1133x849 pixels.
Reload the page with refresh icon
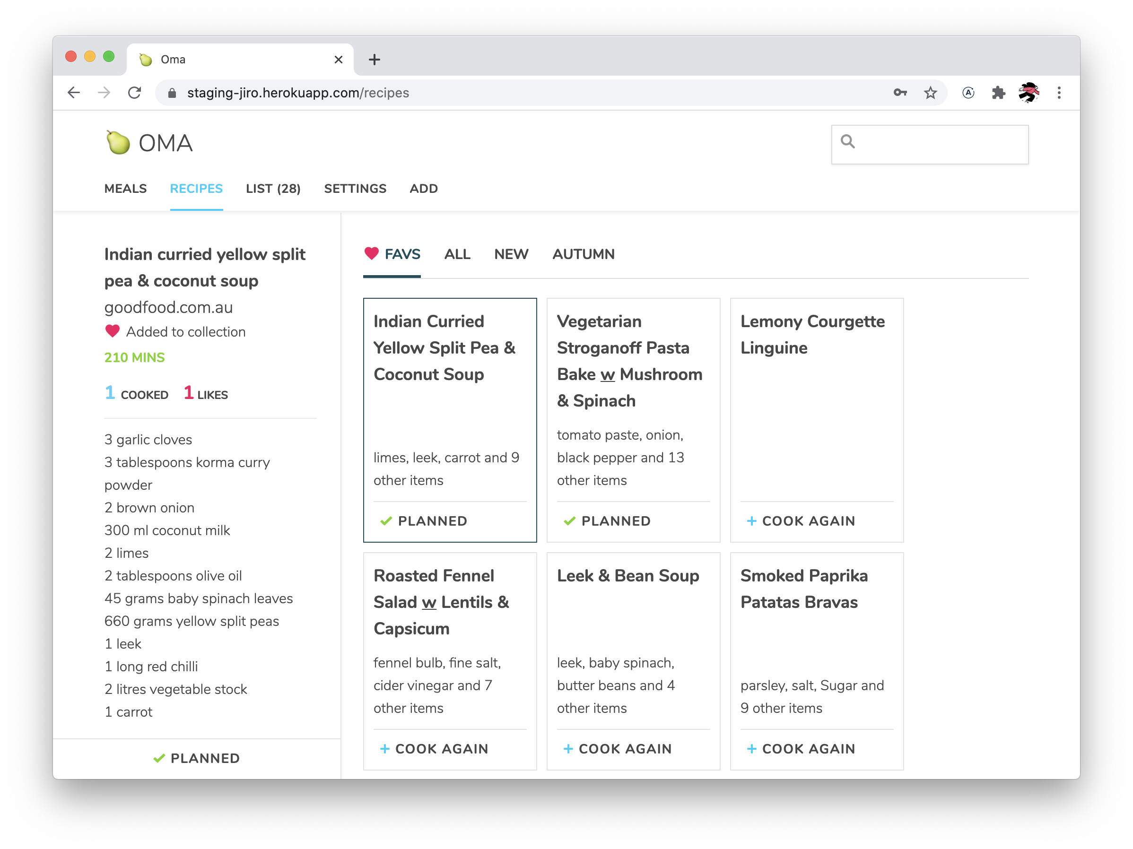135,93
